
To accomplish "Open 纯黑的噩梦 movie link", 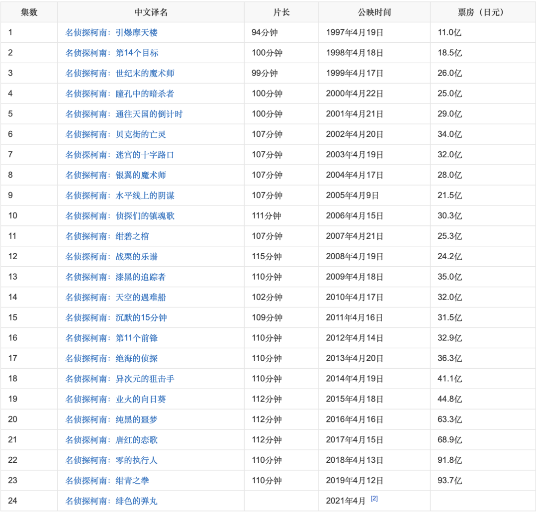I will click(x=111, y=420).
